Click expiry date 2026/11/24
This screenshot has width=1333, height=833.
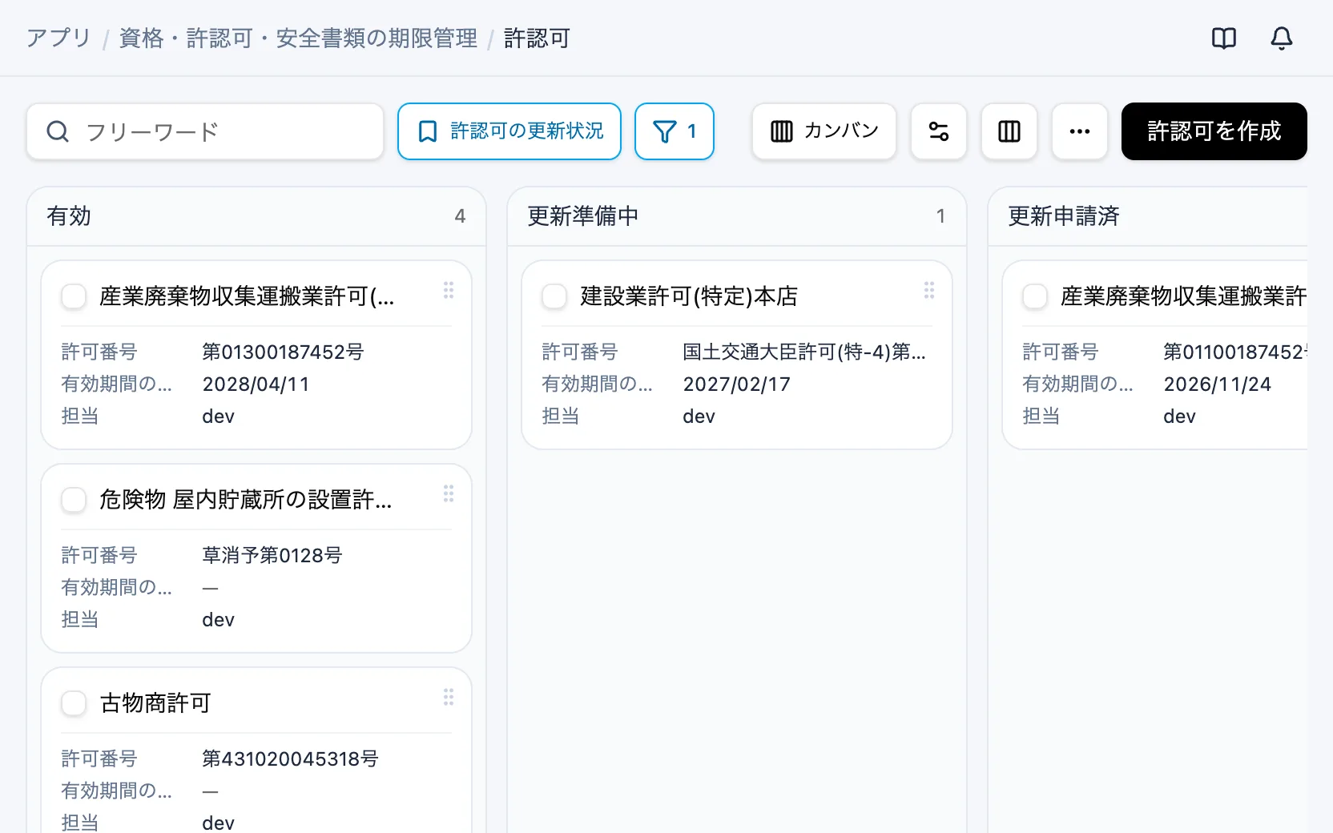1217,384
